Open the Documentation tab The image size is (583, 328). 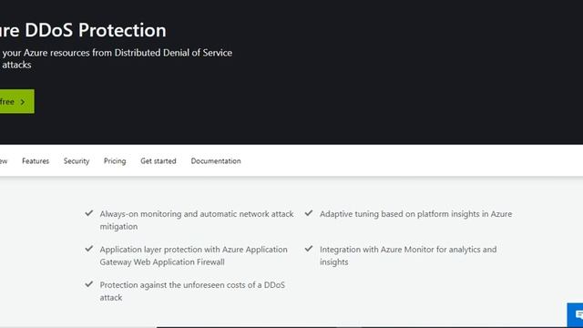point(216,161)
